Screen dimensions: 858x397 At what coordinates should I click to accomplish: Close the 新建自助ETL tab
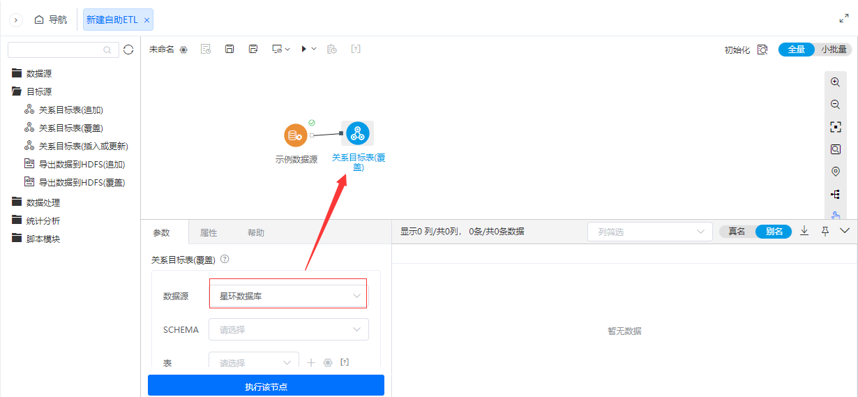[x=146, y=20]
